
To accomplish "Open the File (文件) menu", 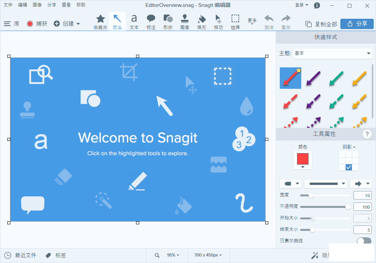I will point(8,5).
